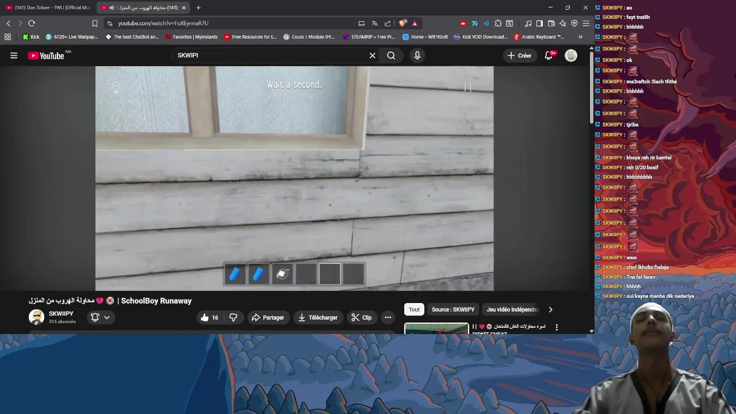Bookmark this page with the bookmark icon
This screenshot has height=414, width=736.
click(x=95, y=23)
